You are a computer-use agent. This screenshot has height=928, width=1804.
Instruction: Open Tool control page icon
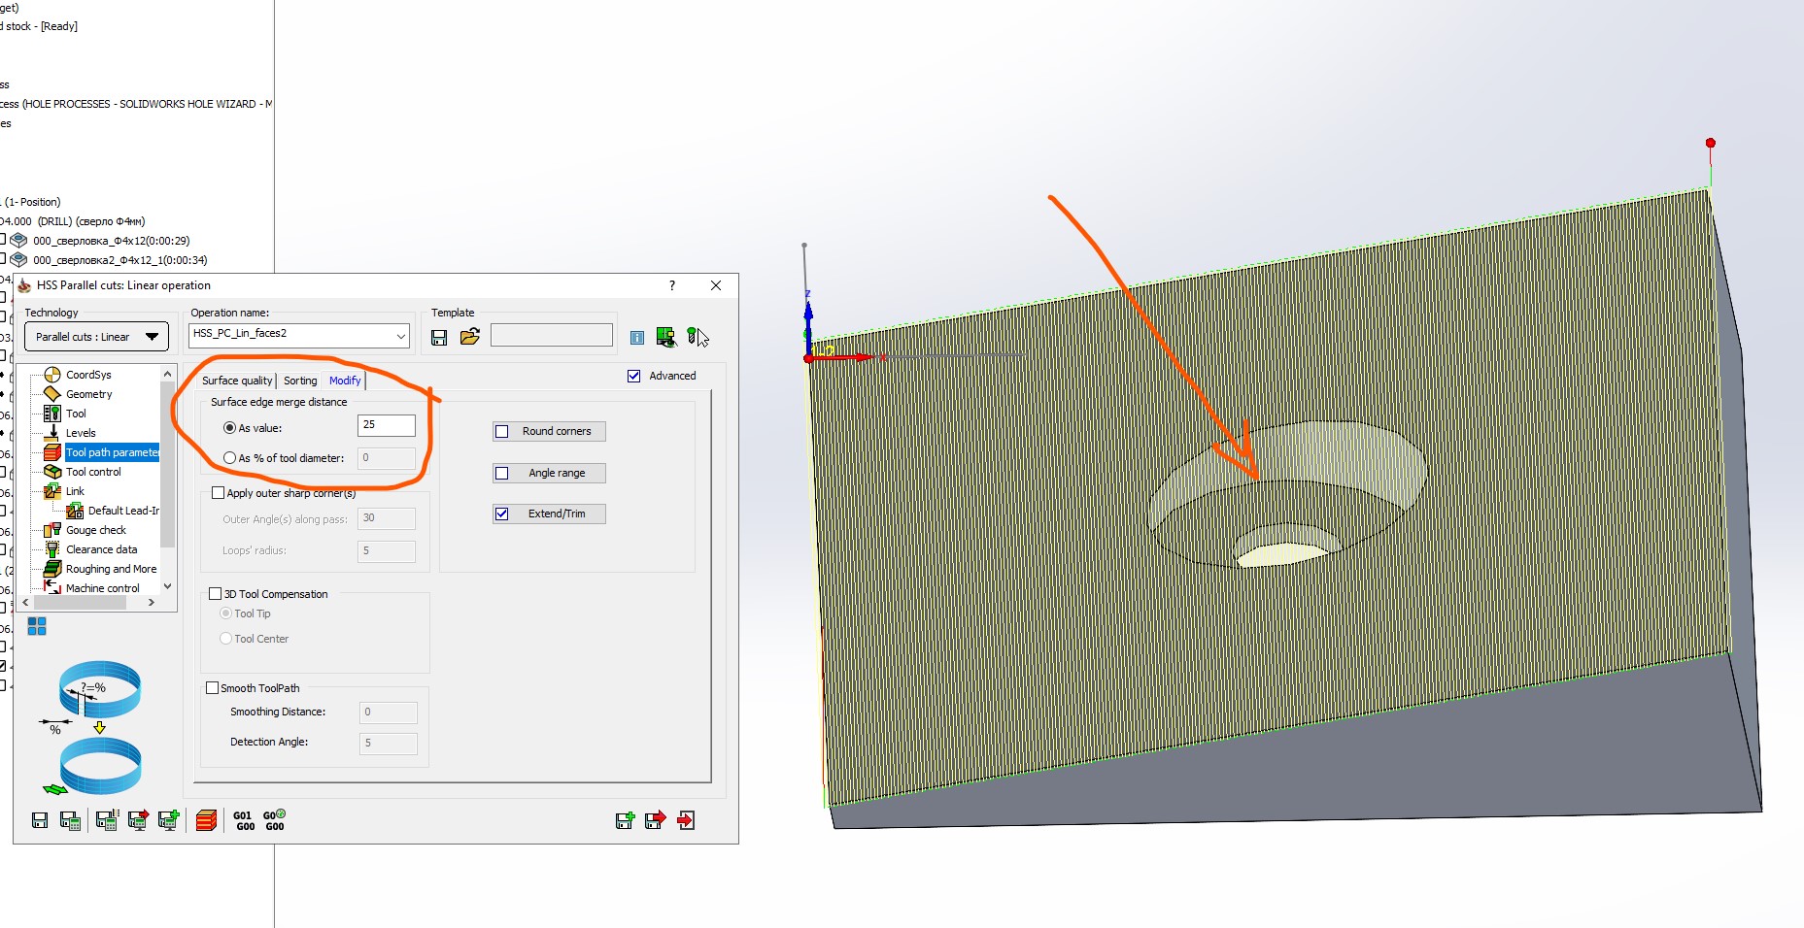point(52,472)
